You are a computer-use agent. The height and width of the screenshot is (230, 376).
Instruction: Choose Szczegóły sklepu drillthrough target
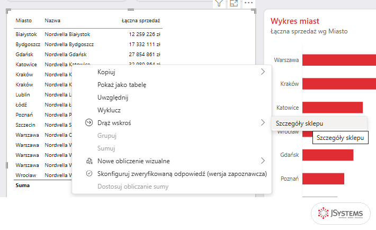coord(319,123)
